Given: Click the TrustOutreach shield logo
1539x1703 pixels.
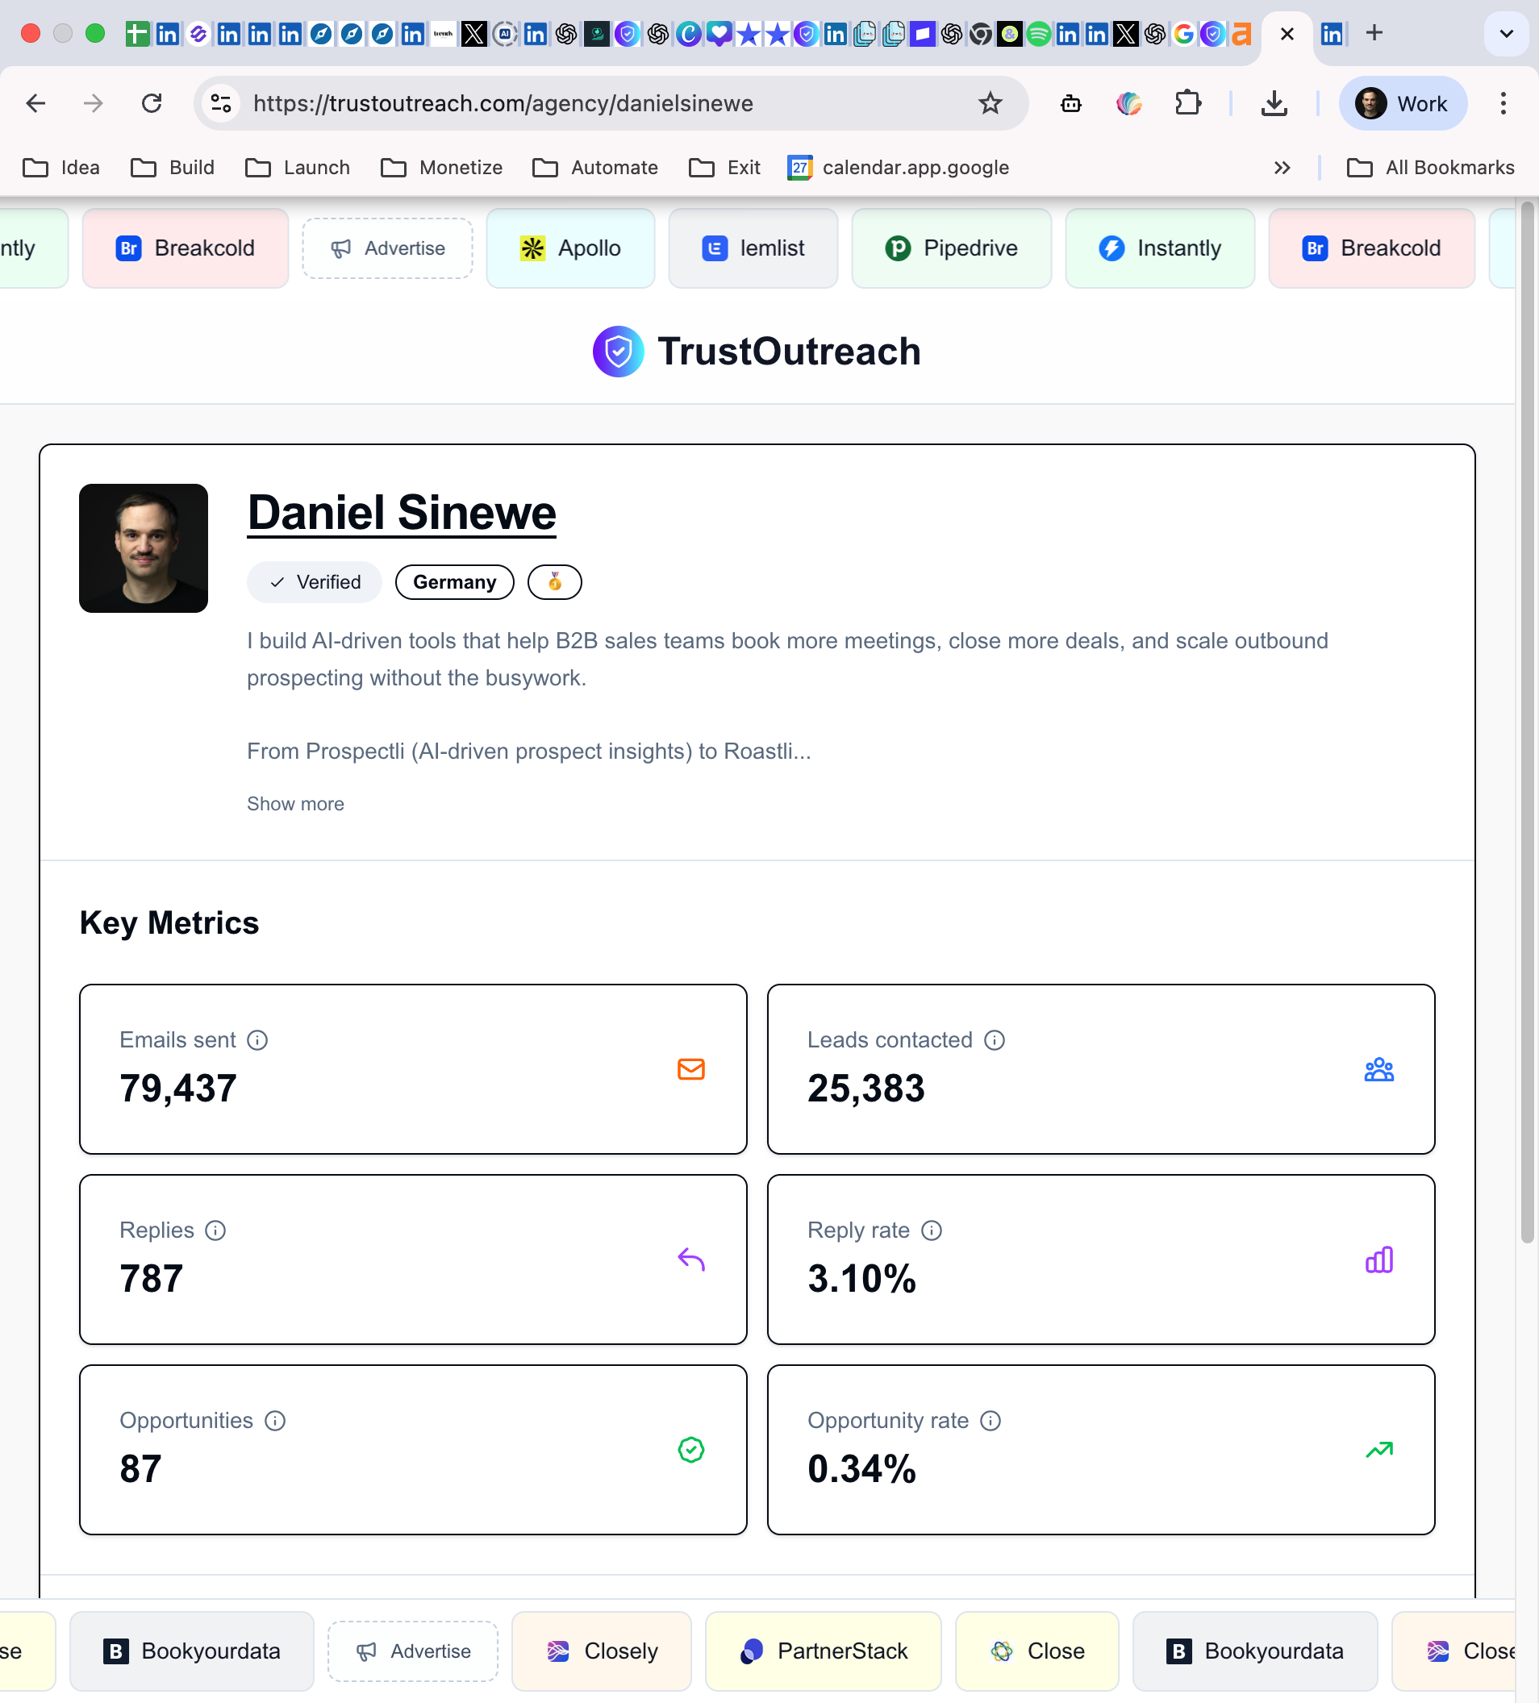Looking at the screenshot, I should 618,351.
